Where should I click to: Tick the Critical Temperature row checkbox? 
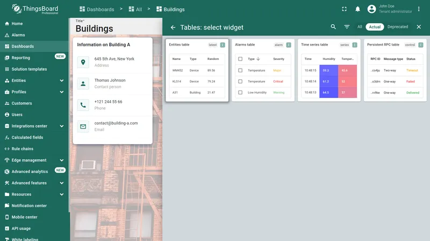240,81
